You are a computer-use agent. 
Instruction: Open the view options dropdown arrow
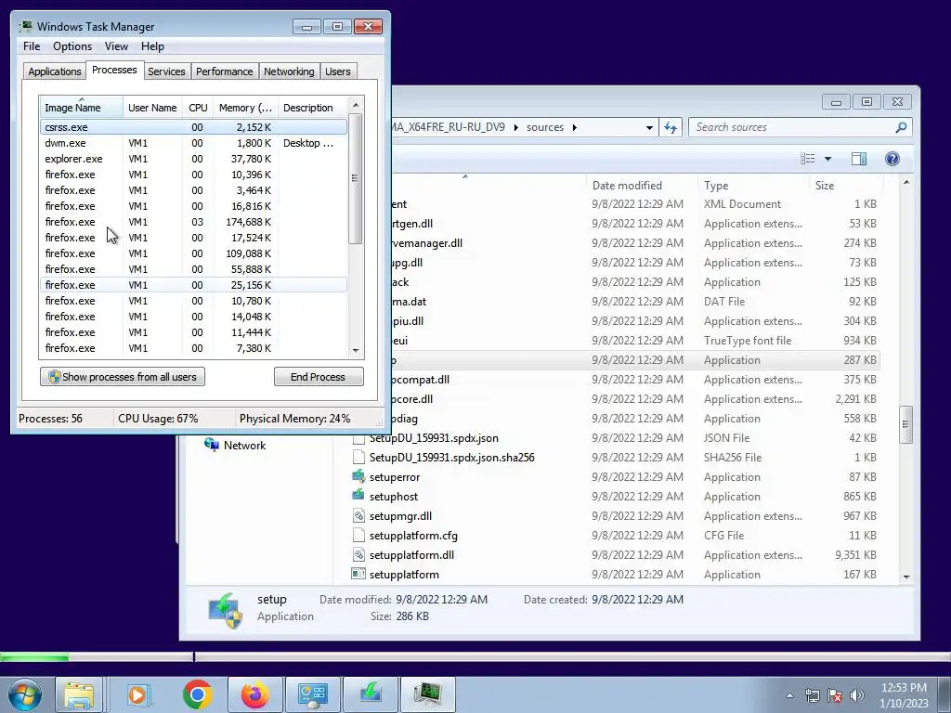pos(827,159)
